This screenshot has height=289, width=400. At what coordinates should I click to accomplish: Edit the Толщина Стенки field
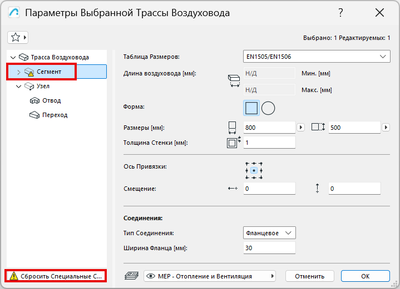tap(269, 143)
